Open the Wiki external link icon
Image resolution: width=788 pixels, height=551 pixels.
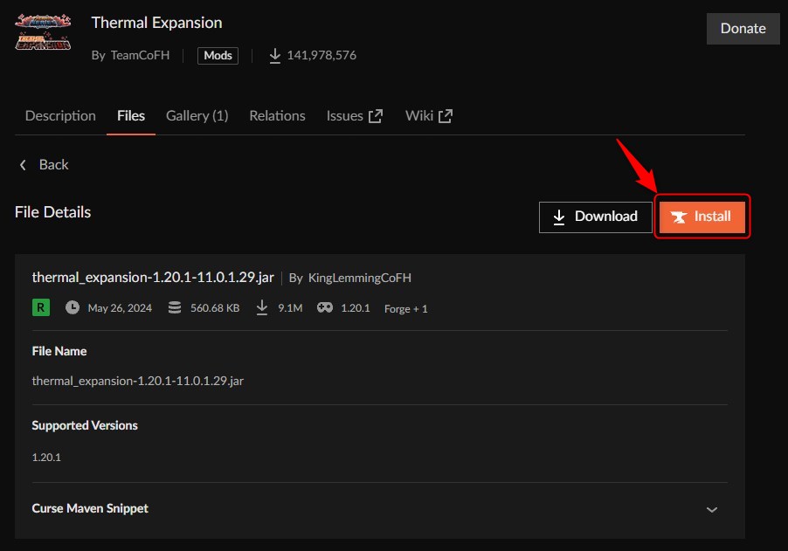446,116
